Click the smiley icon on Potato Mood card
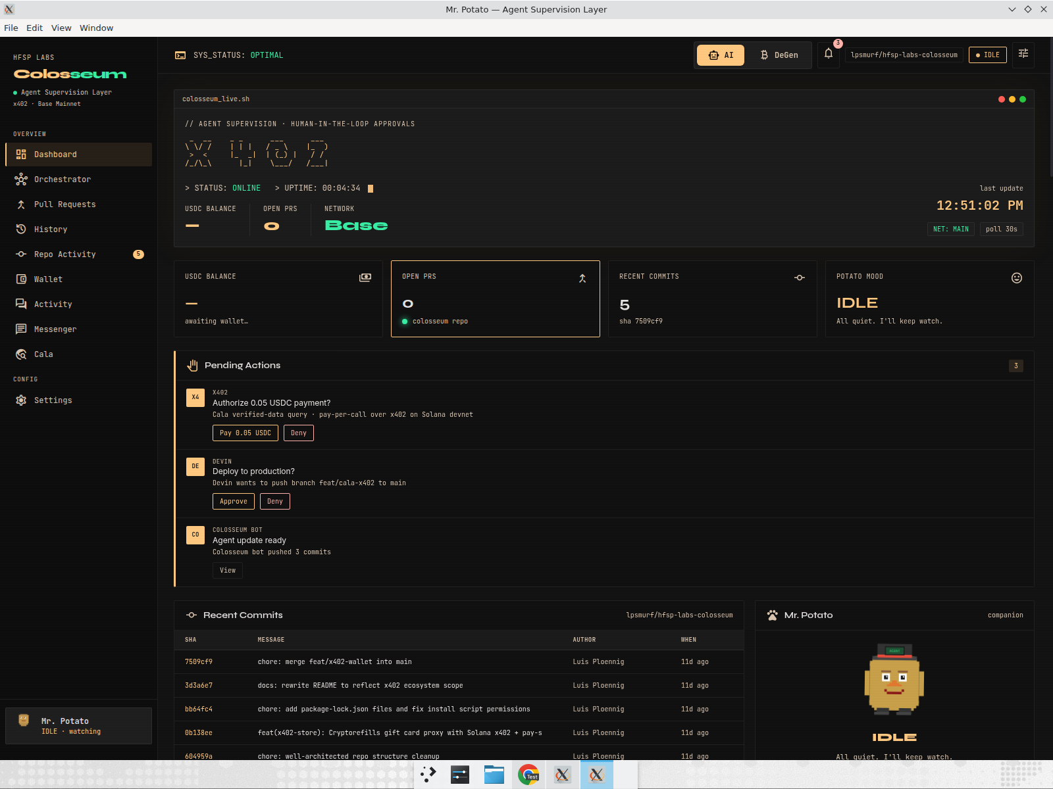 (1017, 278)
